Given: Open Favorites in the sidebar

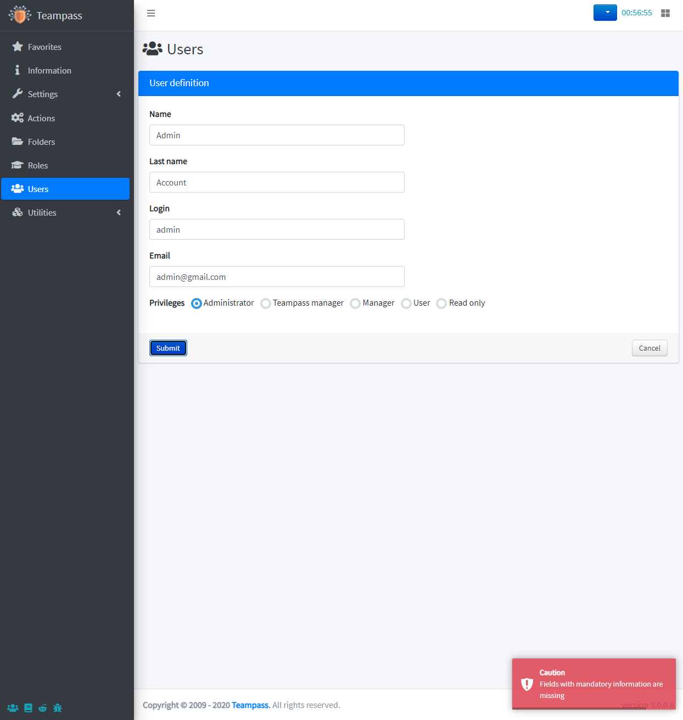Looking at the screenshot, I should [65, 47].
